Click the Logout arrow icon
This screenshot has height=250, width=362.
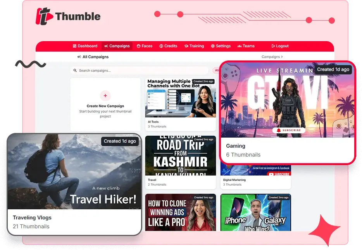coord(273,46)
